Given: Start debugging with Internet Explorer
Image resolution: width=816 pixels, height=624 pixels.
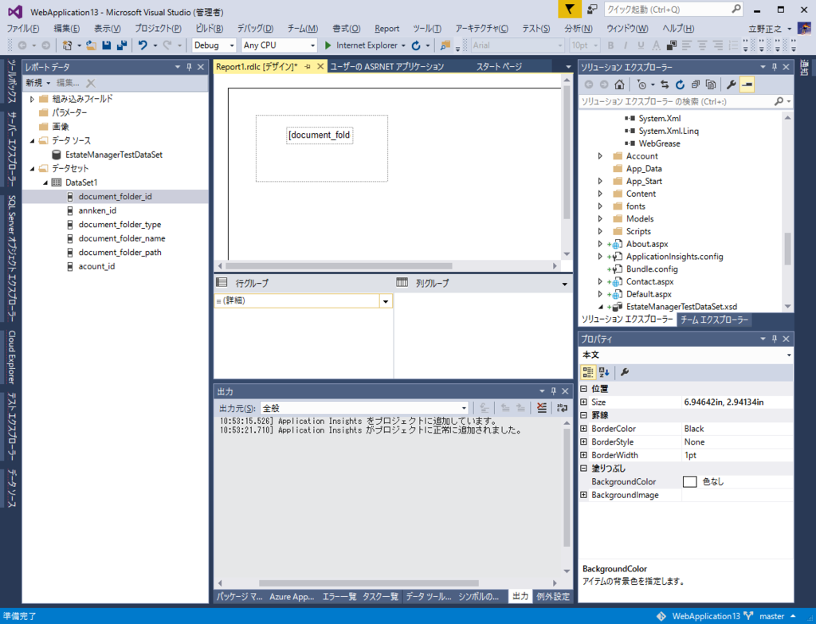Looking at the screenshot, I should pos(361,45).
